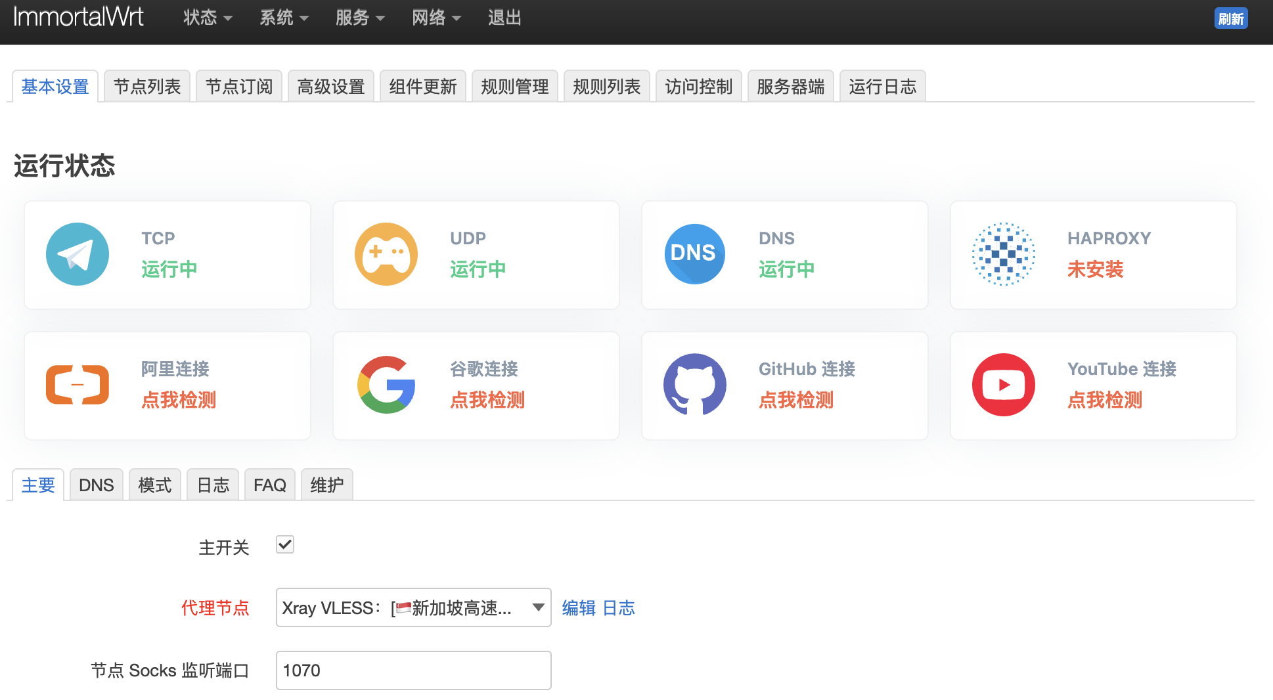Switch to the 规则管理 tab
This screenshot has width=1273, height=700.
pyautogui.click(x=515, y=86)
